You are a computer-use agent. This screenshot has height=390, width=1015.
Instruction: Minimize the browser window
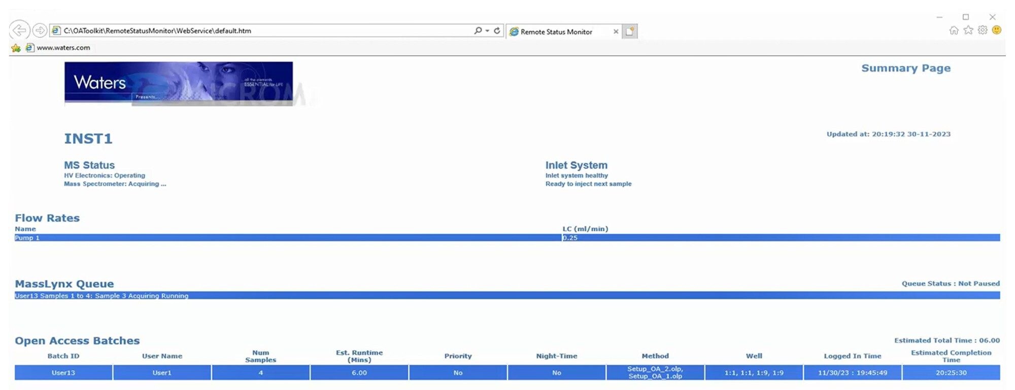[939, 17]
